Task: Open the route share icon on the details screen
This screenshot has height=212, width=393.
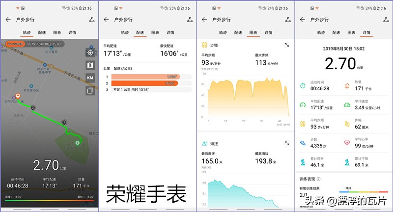Action: coord(386,20)
